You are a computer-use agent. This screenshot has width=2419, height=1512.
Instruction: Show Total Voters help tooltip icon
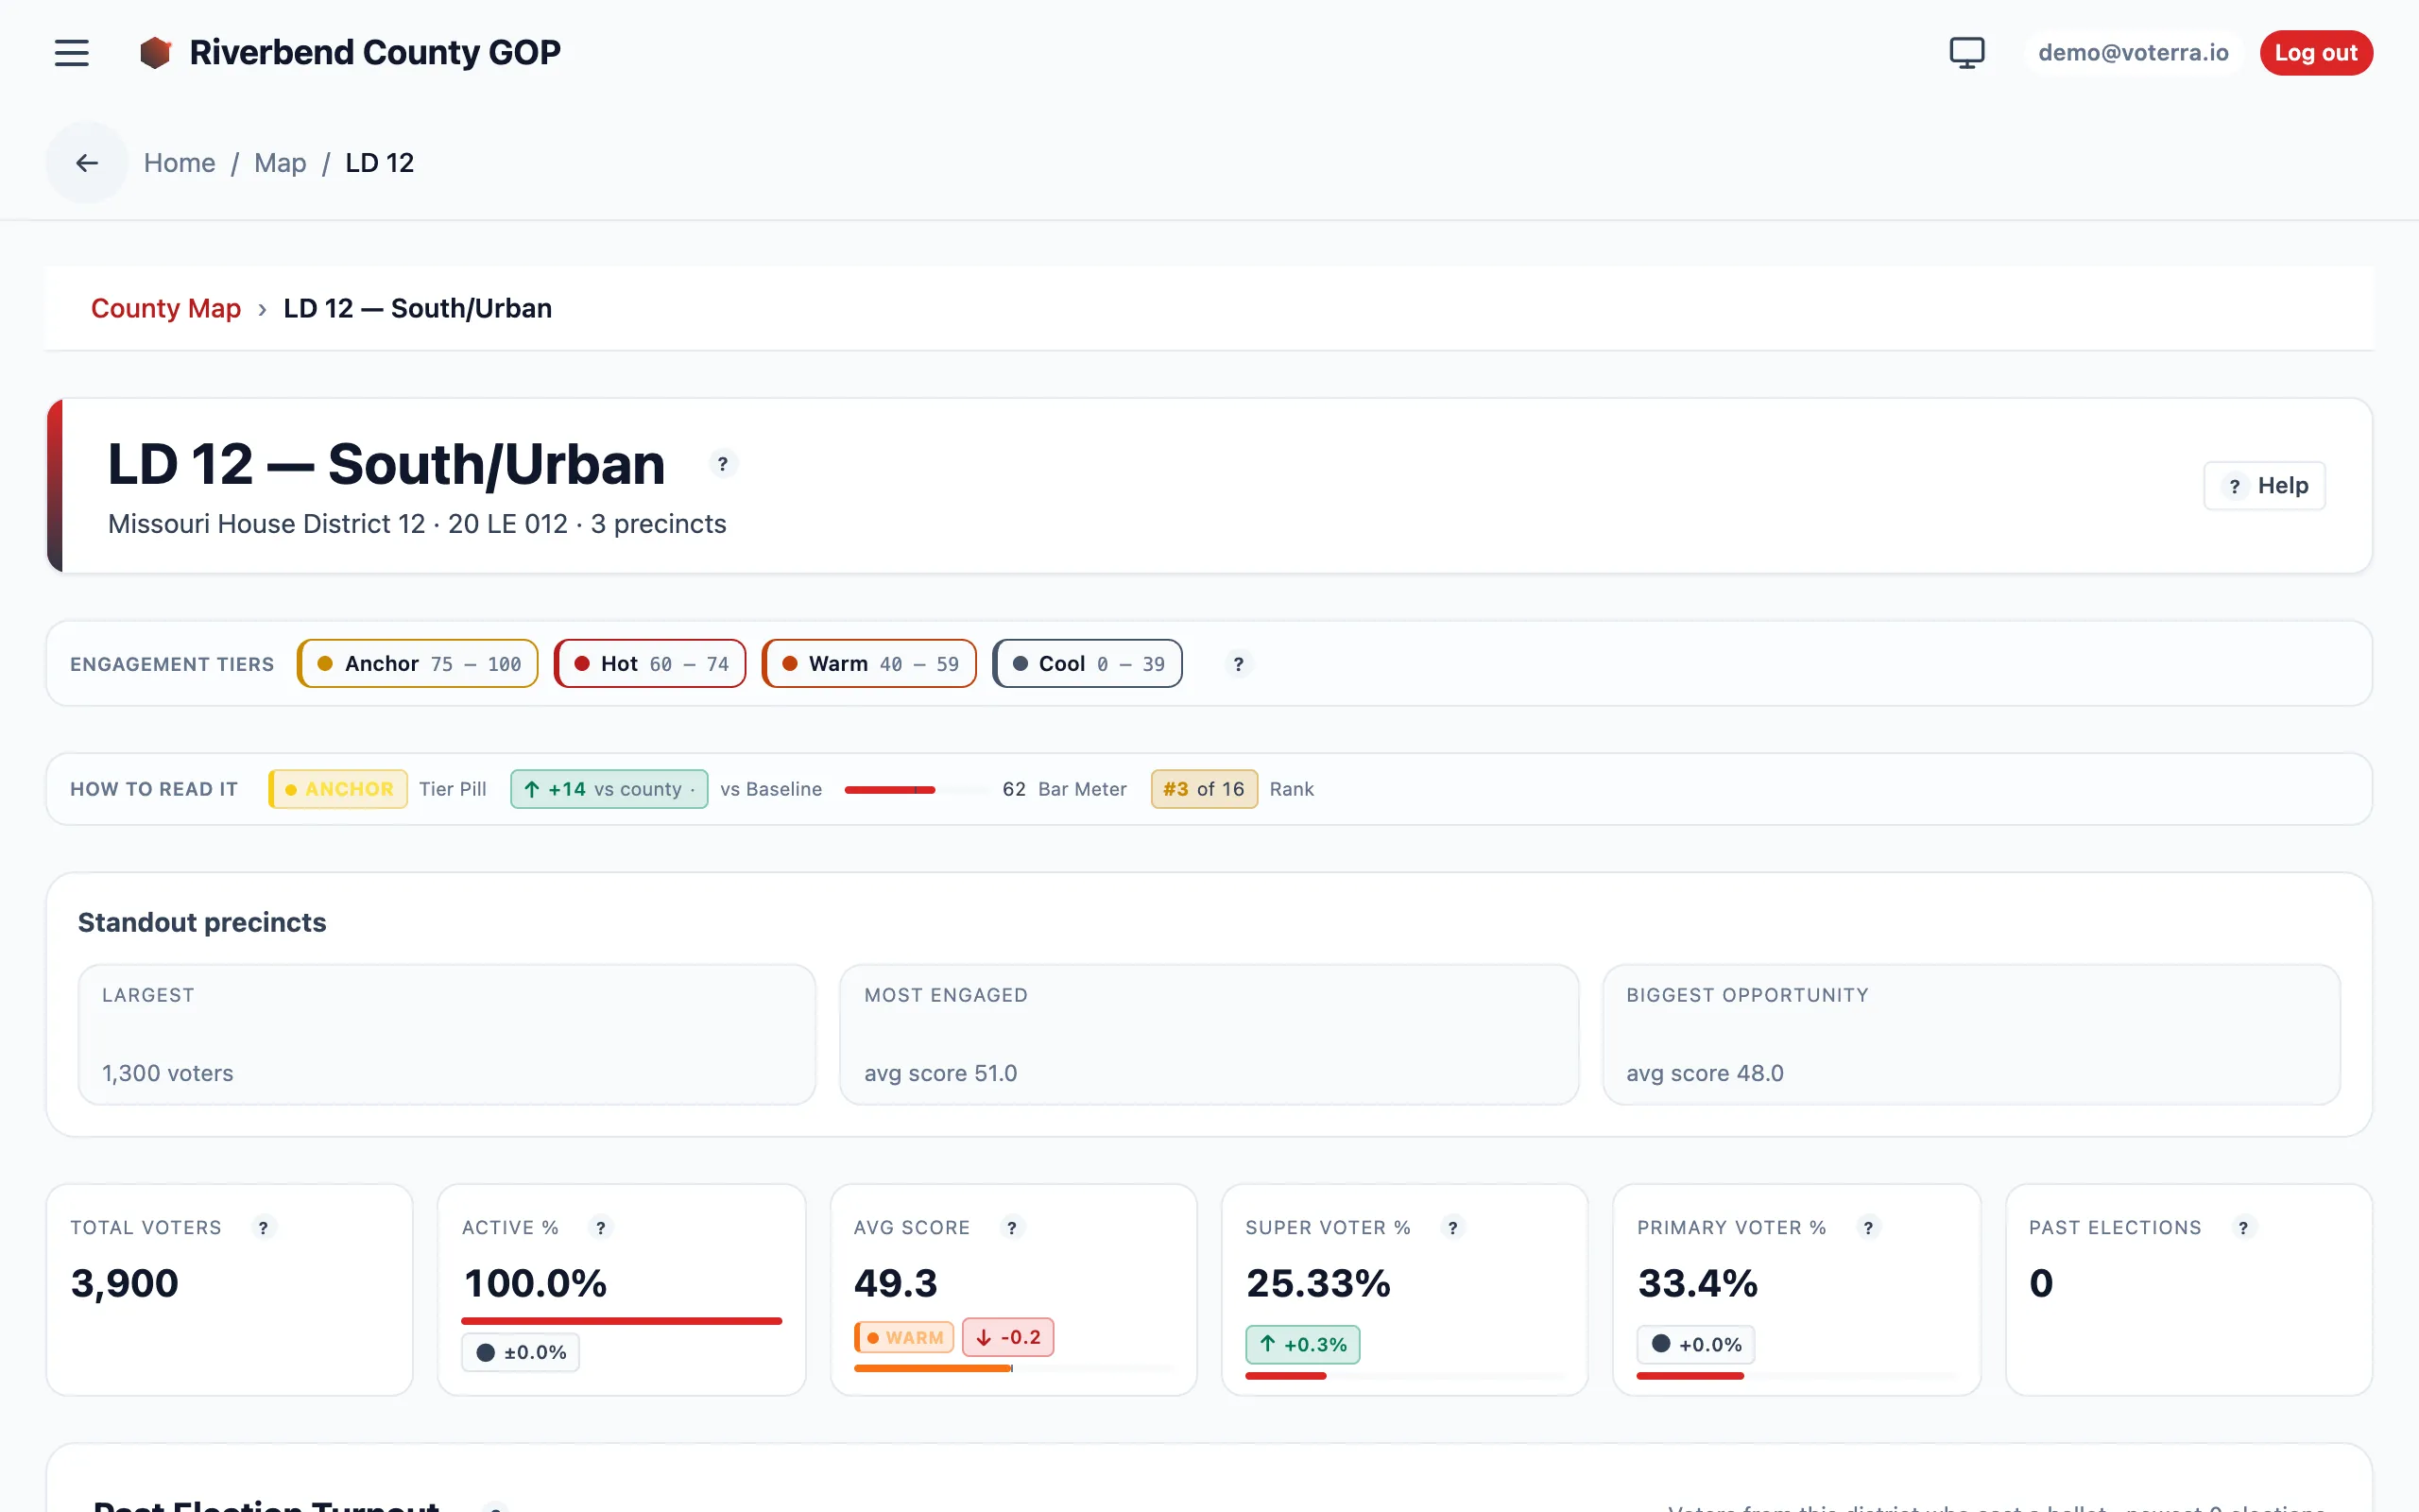263,1227
